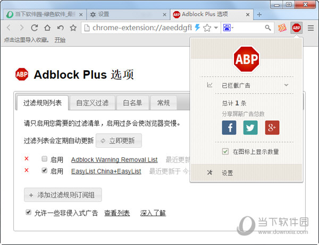Viewport: 319px width, 245px height.
Task: Open the dropdown arrow beside address bar star
Action: point(216,28)
